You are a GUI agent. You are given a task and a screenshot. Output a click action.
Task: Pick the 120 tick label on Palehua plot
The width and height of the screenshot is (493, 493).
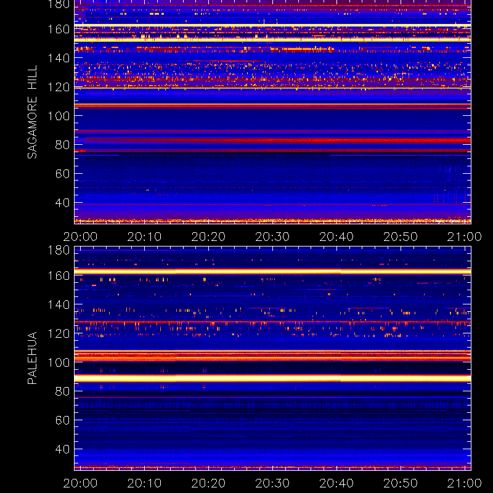click(59, 333)
